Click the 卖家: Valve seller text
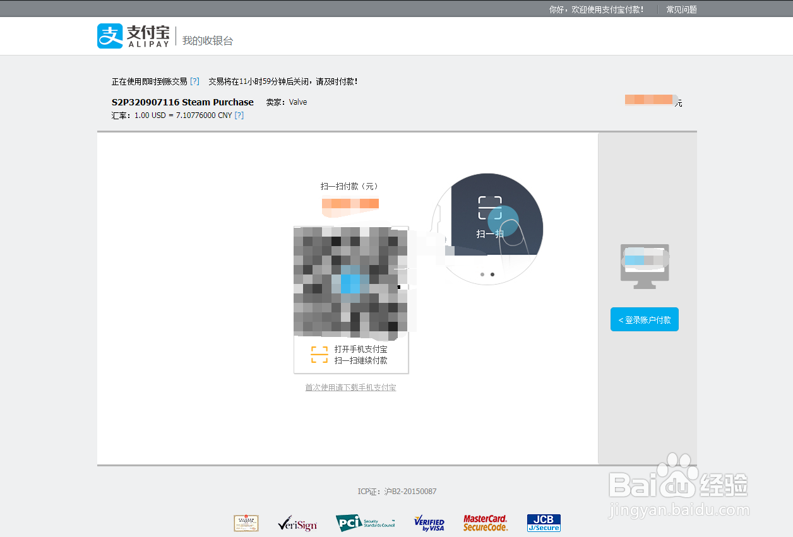 tap(287, 102)
